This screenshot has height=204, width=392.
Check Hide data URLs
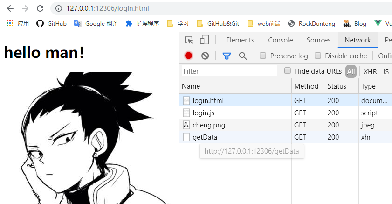tap(288, 71)
